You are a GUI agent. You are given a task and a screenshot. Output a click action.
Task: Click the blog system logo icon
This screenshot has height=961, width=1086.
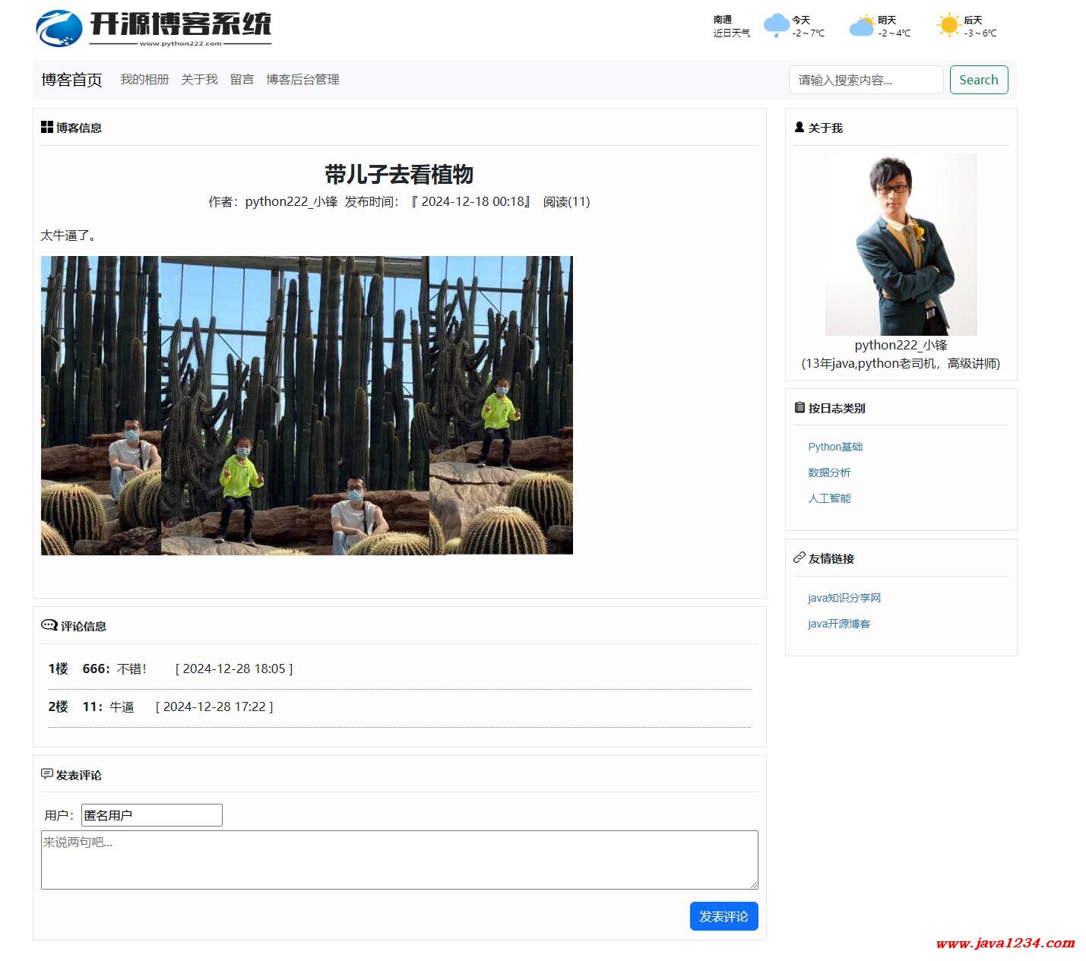(59, 28)
